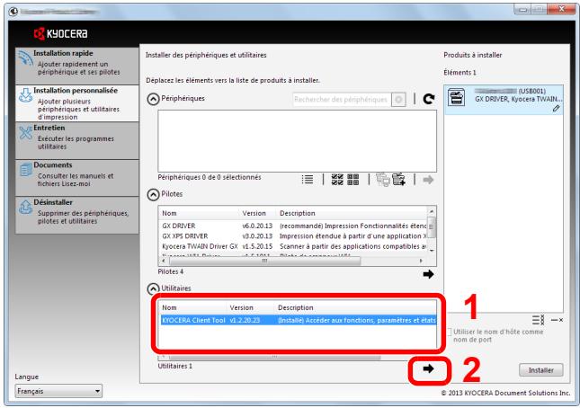Viewport: 580px width, 408px height.
Task: Select the Kyocera TWAIN Driver GX row
Action: click(x=294, y=246)
